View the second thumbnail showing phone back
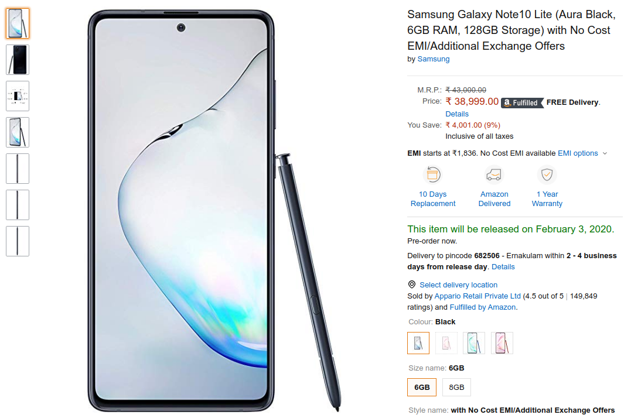631x418 pixels. [x=18, y=60]
